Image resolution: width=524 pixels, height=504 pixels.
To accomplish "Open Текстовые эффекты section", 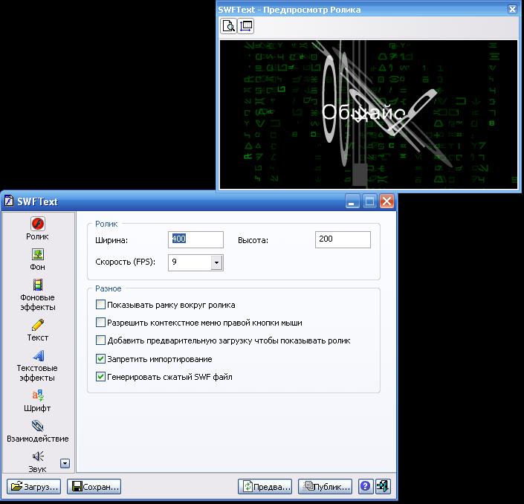I will 37,356.
